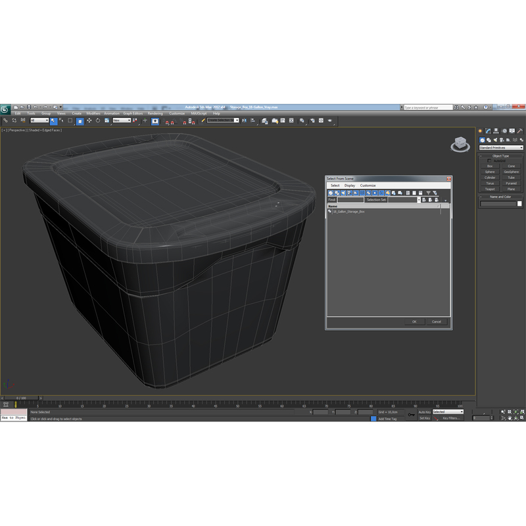526x526 pixels.
Task: Open the Select by Name dialog icon
Action: point(60,120)
